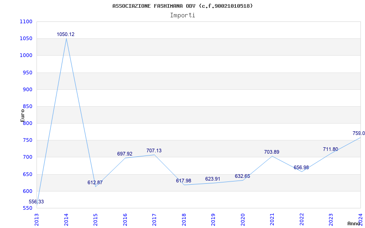Select the 650 y-axis tick label
Viewport: 365px width, 228px height.
point(27,175)
